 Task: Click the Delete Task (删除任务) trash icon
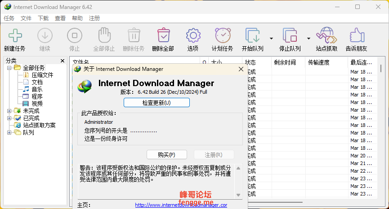pos(134,35)
